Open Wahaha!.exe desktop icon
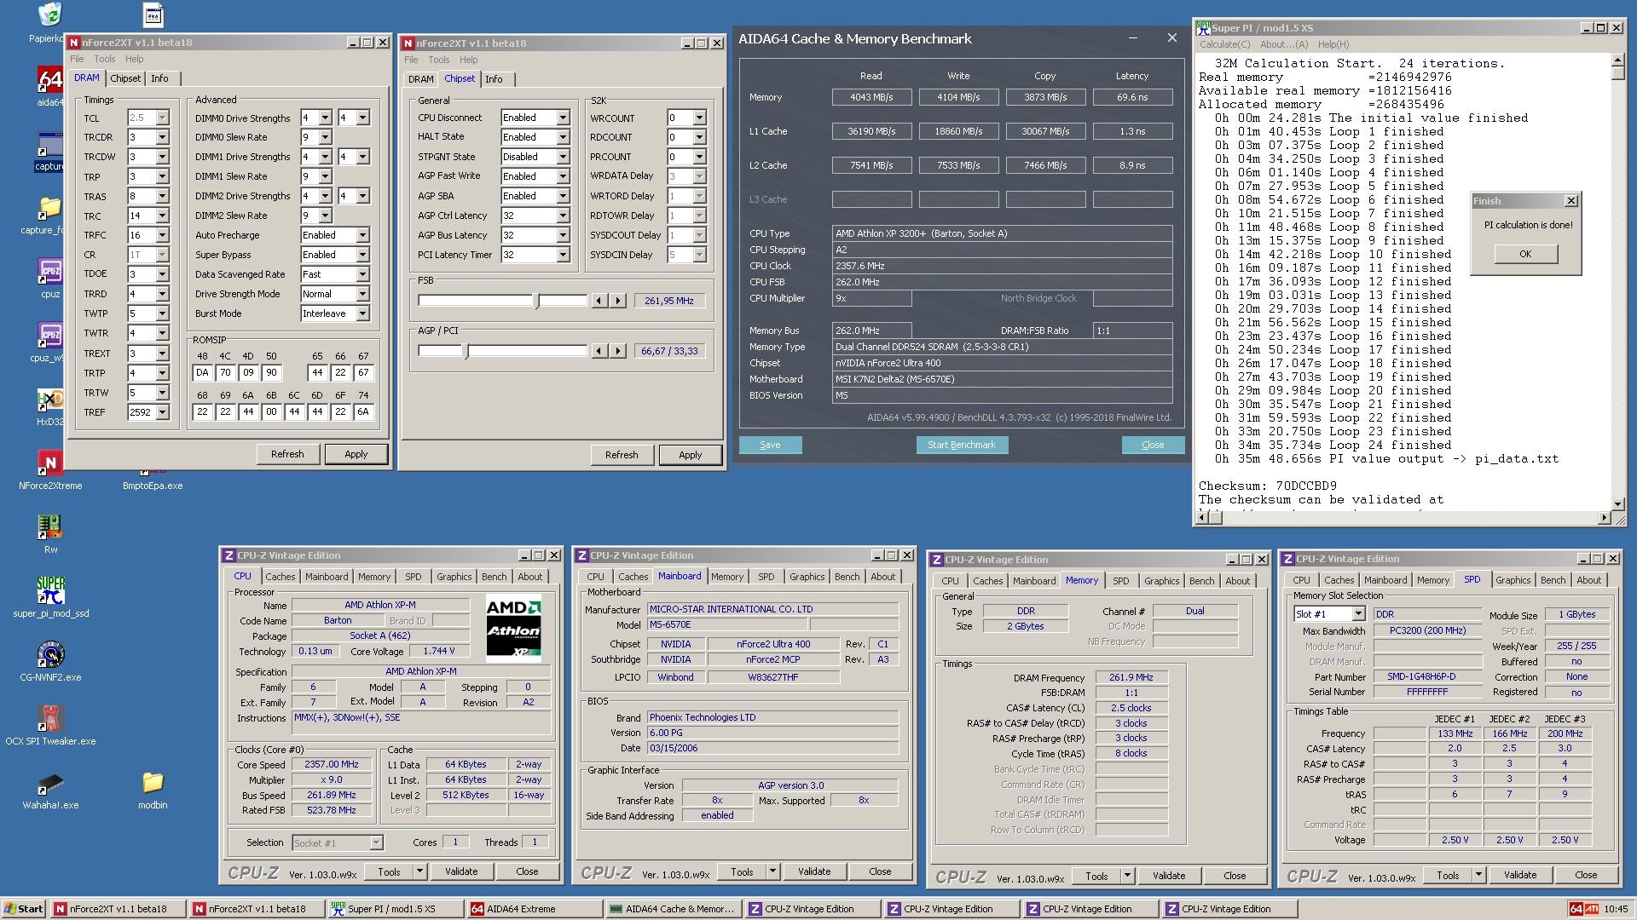 tap(50, 790)
